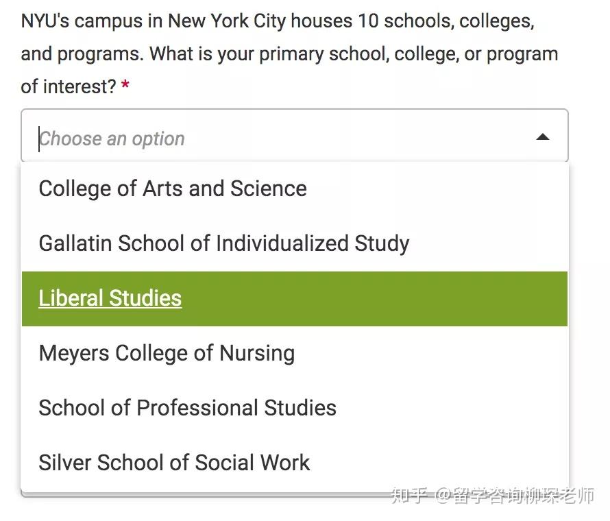610x521 pixels.
Task: Choose 'Gallatin School of Individualized Study'
Action: coord(224,243)
